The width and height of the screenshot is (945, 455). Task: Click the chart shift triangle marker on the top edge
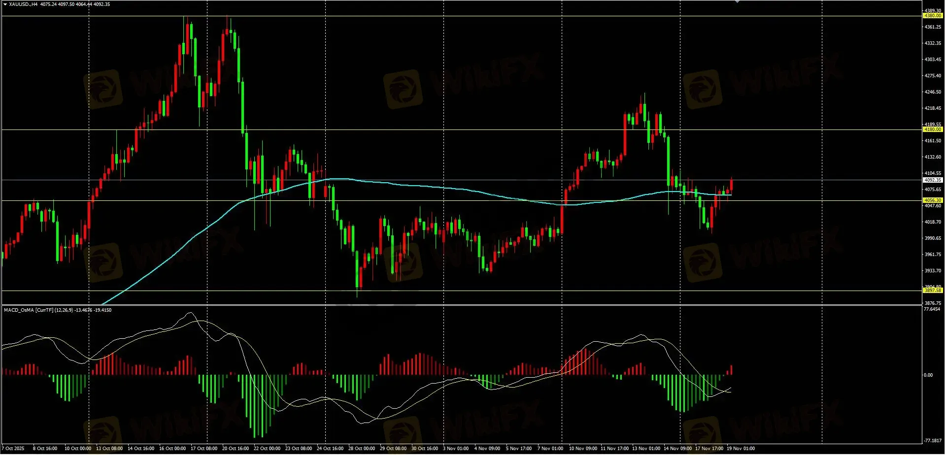737,1
